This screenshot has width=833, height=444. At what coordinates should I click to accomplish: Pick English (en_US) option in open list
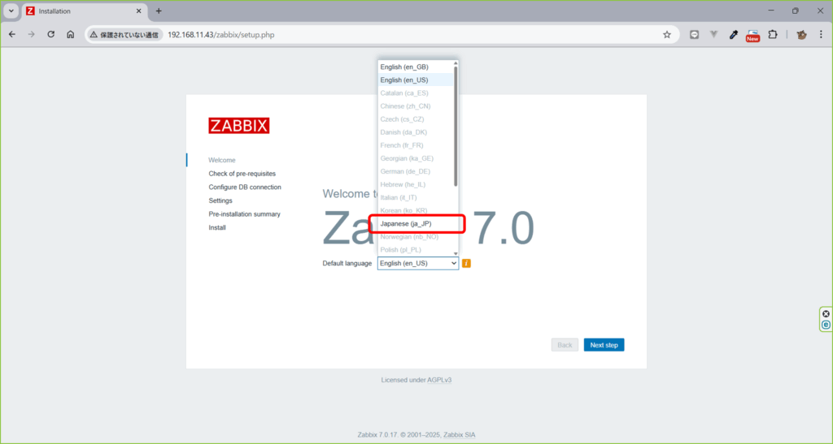tap(416, 80)
